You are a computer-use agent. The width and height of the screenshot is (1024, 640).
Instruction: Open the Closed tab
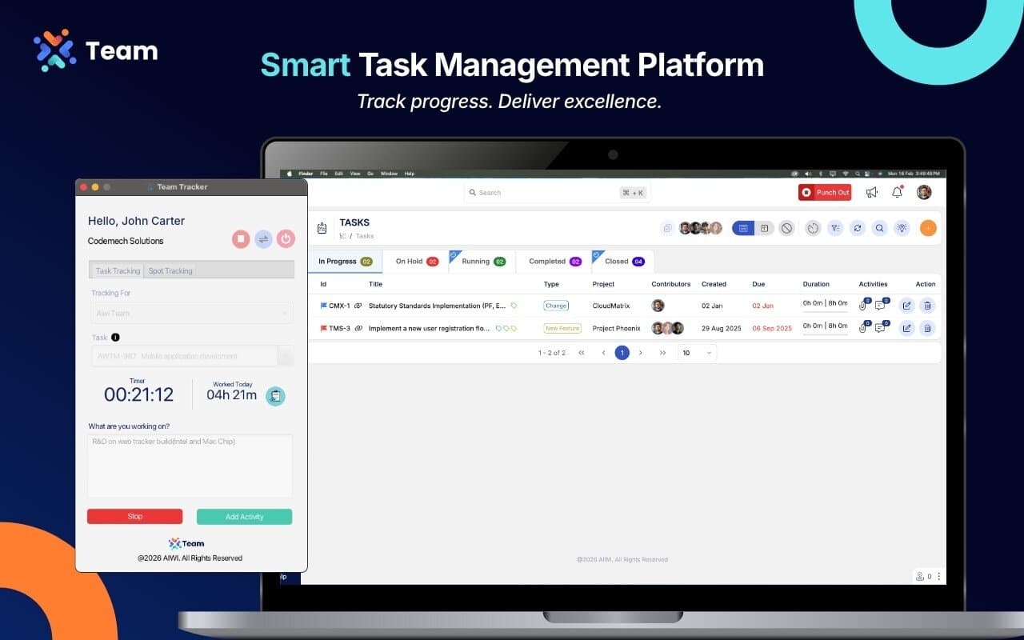point(623,262)
